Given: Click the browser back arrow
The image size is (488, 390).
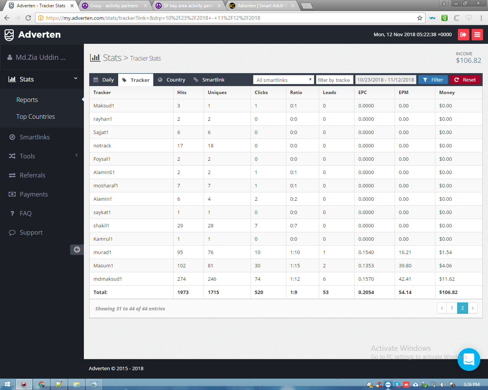Looking at the screenshot, I should tap(7, 18).
